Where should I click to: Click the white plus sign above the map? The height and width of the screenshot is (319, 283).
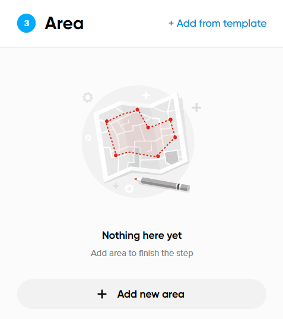tap(146, 95)
